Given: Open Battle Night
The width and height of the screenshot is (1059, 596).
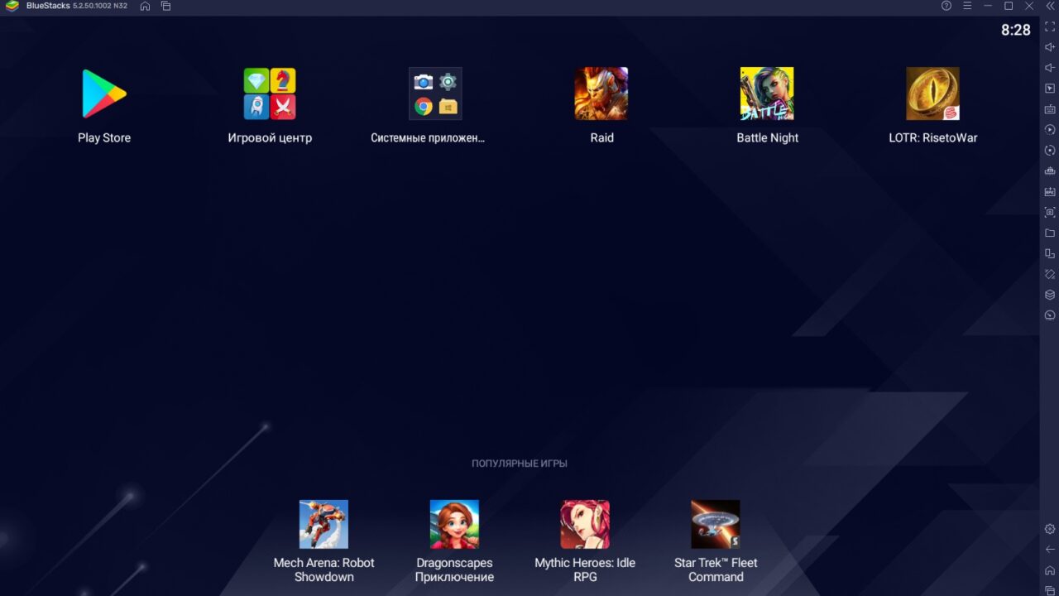Looking at the screenshot, I should (766, 93).
